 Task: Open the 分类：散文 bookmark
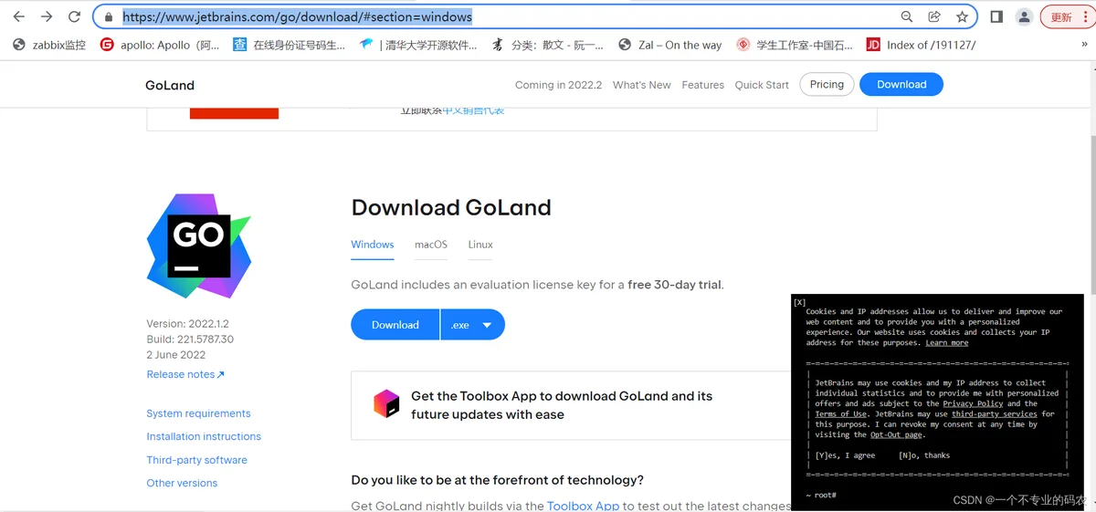[547, 45]
